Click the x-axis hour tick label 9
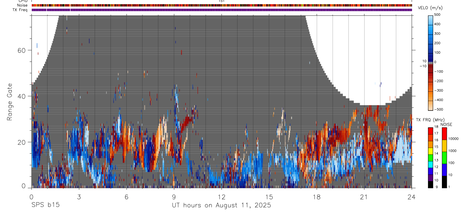The width and height of the screenshot is (463, 213). pyautogui.click(x=174, y=197)
